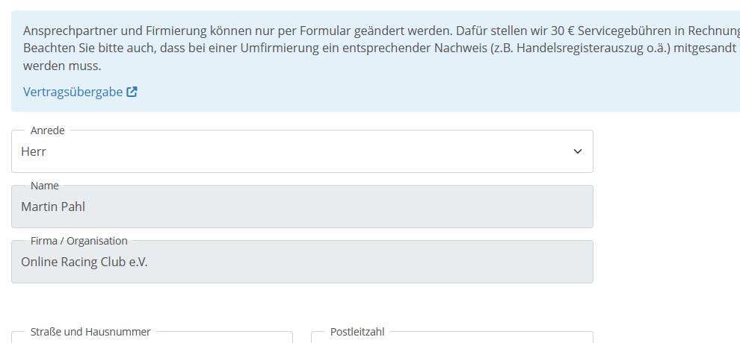Click the "Anrede" field label
The width and height of the screenshot is (740, 343).
tap(48, 130)
